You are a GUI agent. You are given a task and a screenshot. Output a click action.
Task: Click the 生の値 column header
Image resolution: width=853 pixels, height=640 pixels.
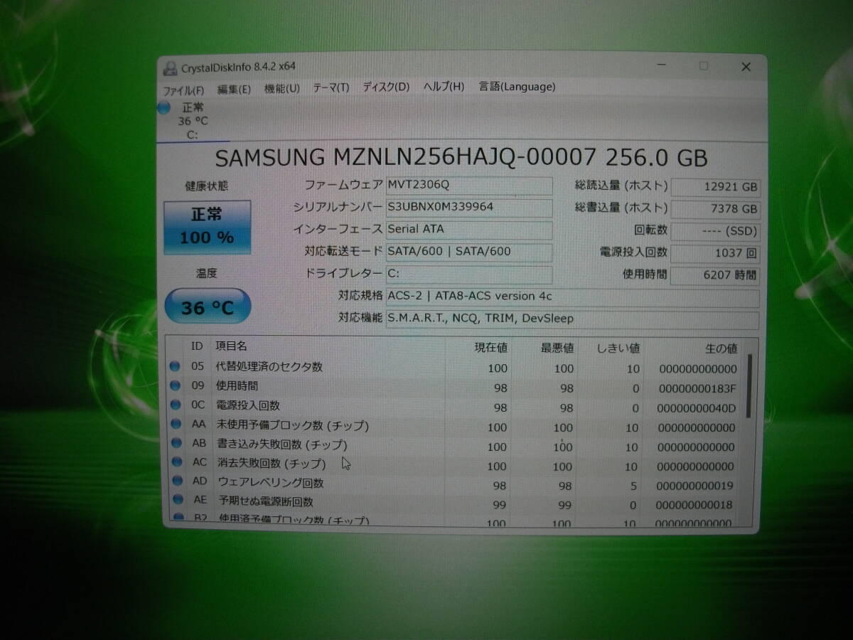pos(720,349)
